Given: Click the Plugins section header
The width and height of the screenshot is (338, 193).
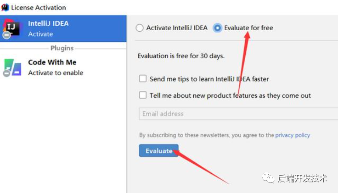Looking at the screenshot, I should pyautogui.click(x=62, y=48).
